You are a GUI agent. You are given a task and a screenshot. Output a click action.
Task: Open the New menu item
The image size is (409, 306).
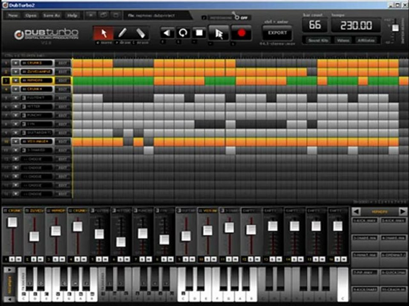(x=13, y=16)
